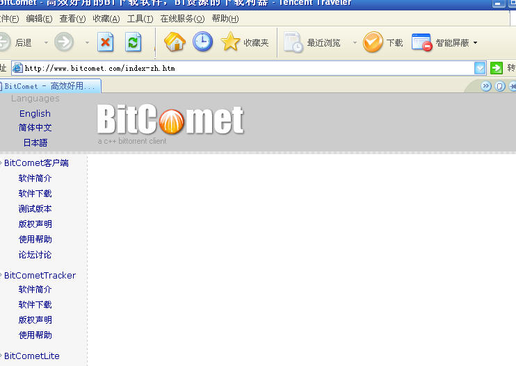Stop page loading with the red X icon
This screenshot has height=366, width=516.
105,42
